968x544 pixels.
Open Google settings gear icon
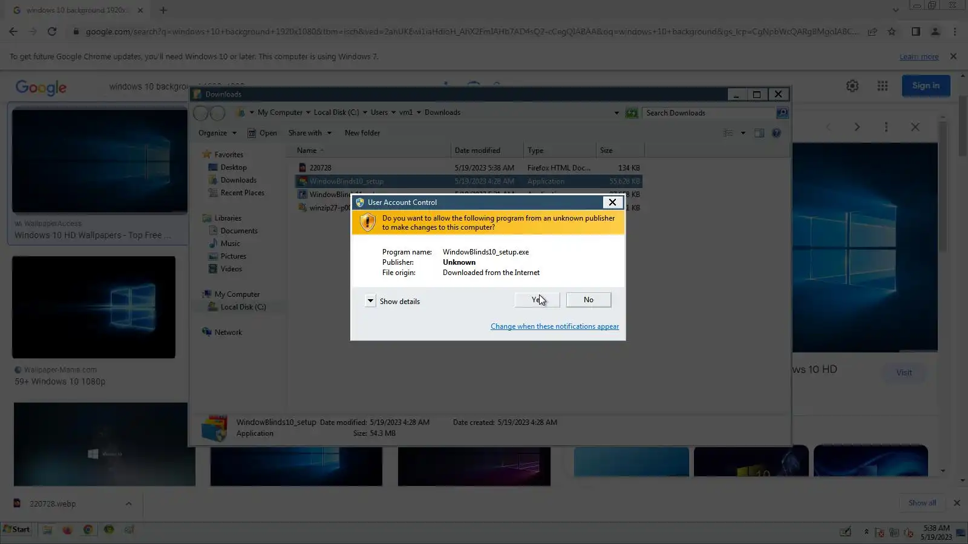(x=852, y=86)
